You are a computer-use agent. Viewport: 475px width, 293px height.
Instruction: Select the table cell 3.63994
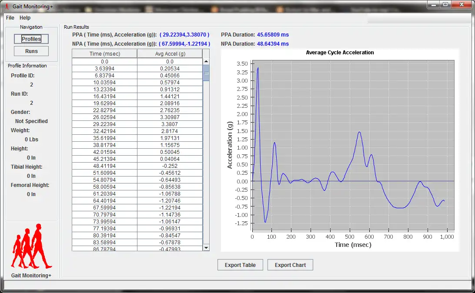click(104, 69)
